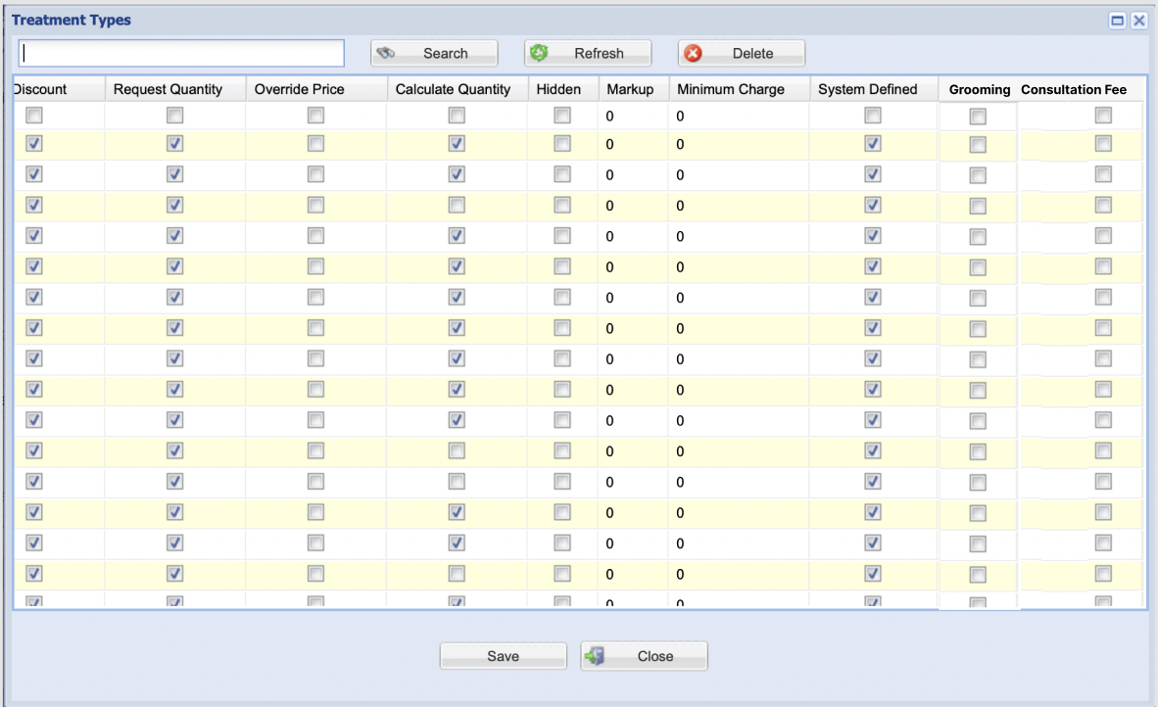The height and width of the screenshot is (707, 1158).
Task: Click the Grooming column header
Action: pos(980,90)
